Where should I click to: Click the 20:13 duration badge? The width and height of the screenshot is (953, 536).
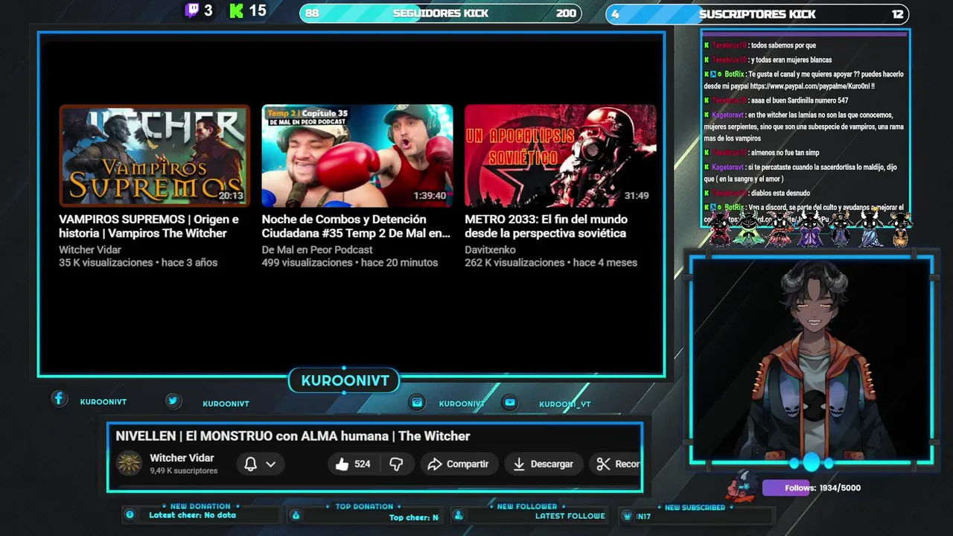click(231, 196)
